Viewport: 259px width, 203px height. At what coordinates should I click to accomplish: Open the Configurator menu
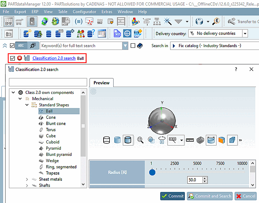point(85,11)
